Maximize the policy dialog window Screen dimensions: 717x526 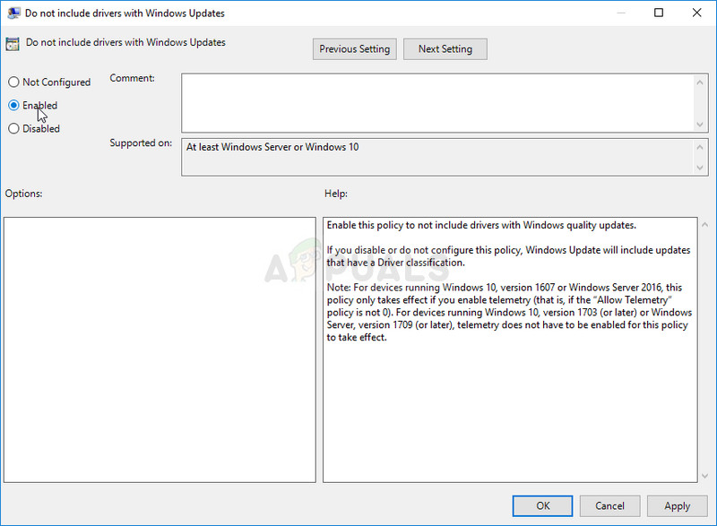[x=659, y=13]
